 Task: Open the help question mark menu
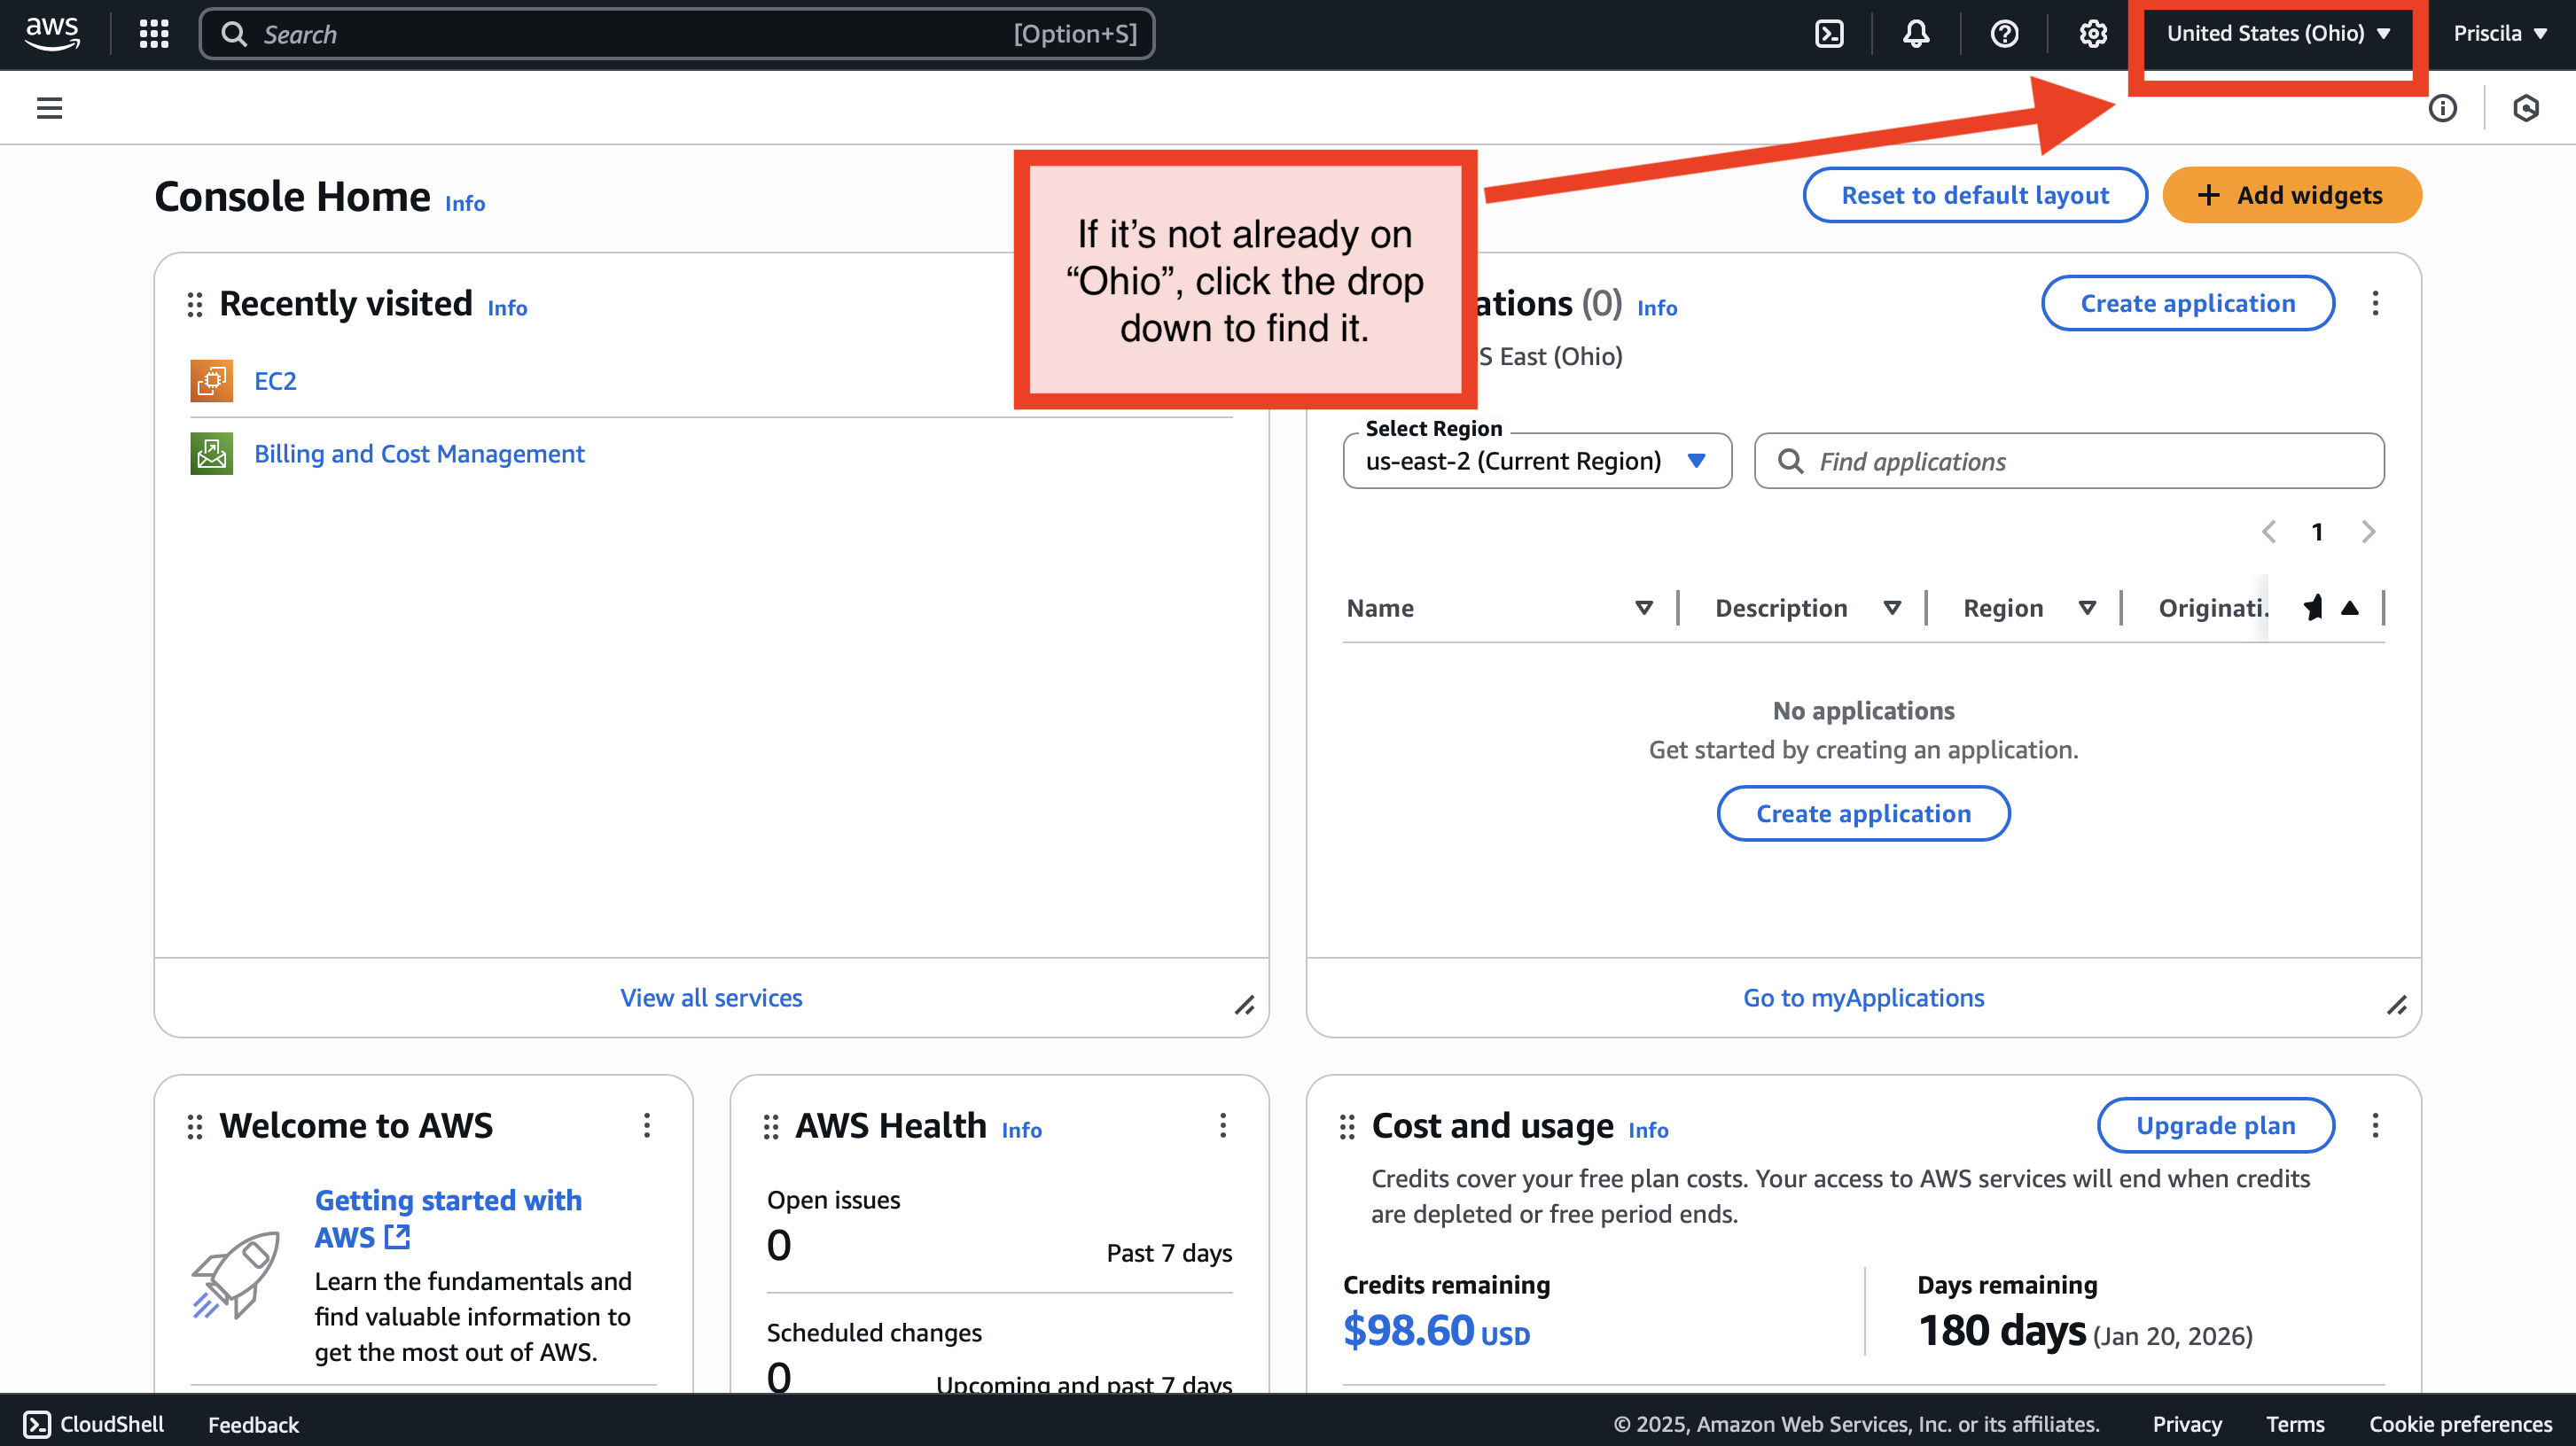[x=2004, y=34]
